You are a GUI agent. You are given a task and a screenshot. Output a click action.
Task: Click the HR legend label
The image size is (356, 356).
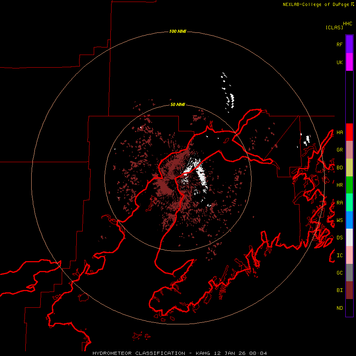point(339,185)
